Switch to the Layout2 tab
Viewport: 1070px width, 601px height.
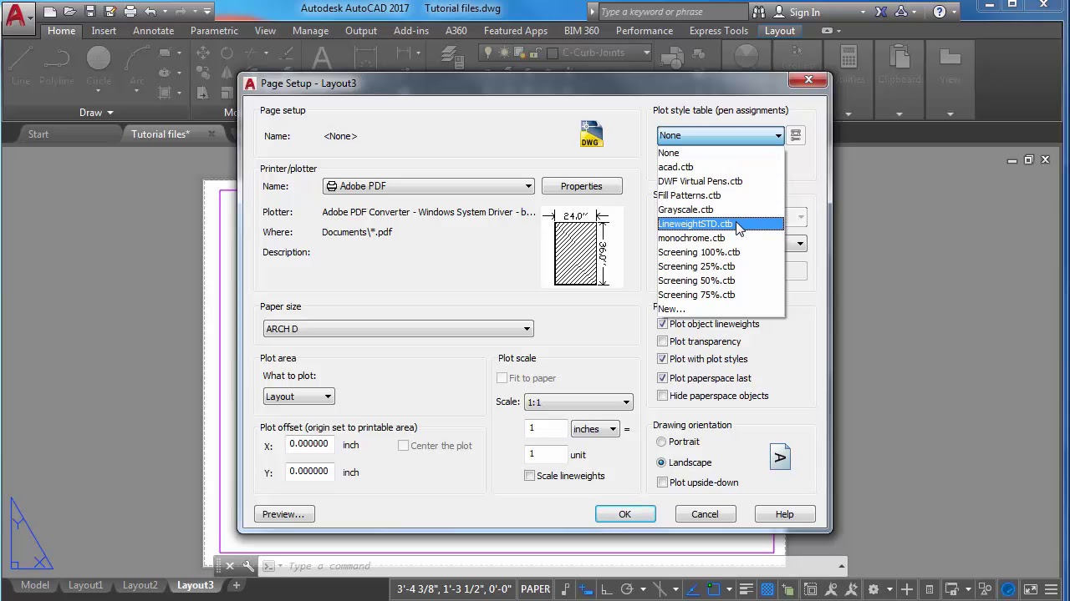tap(140, 585)
